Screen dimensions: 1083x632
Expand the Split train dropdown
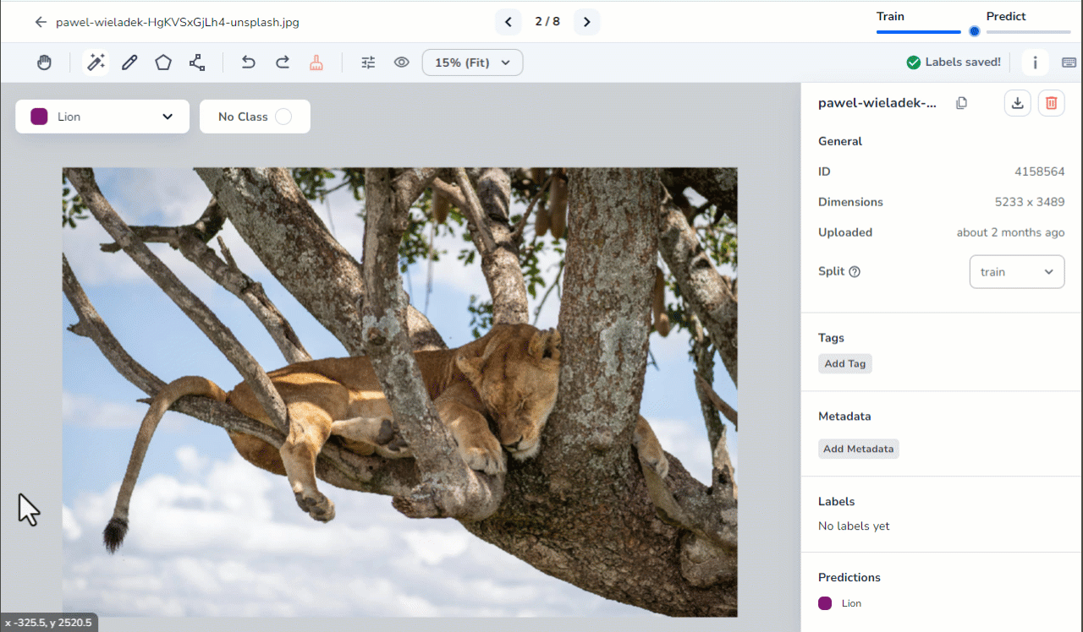click(1016, 272)
